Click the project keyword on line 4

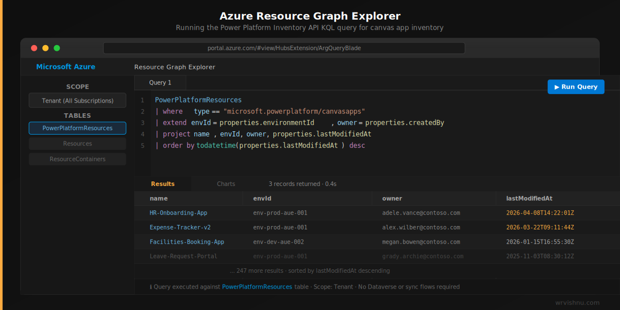177,135
